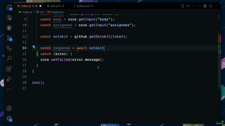Open the Accounts menu icon

pos(9,108)
